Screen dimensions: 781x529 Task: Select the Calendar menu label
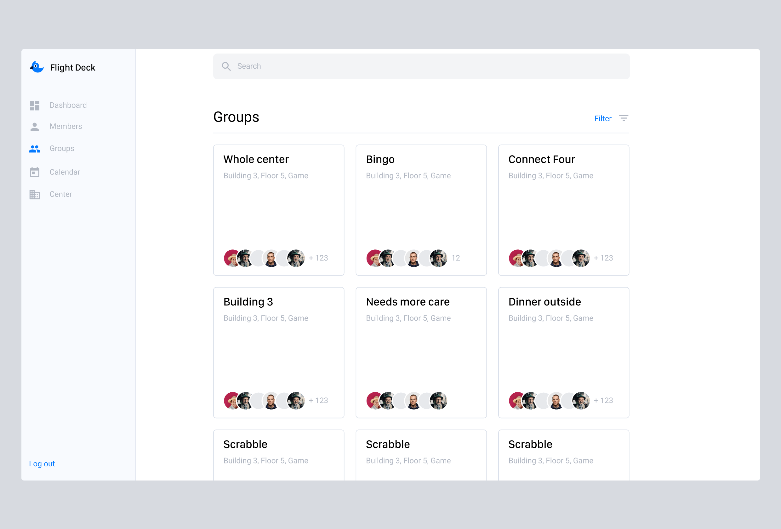click(65, 172)
